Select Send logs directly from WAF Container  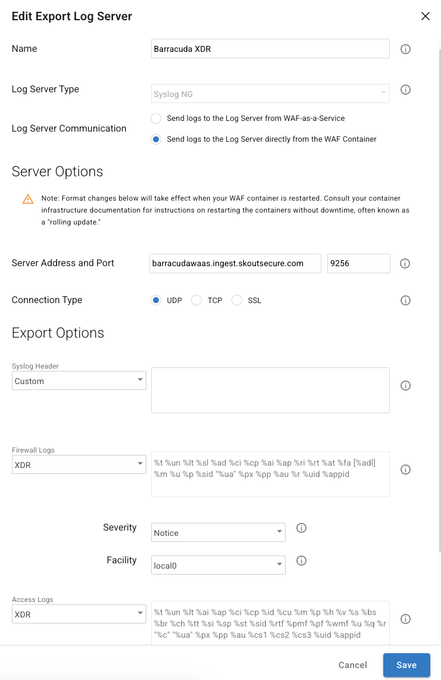156,139
